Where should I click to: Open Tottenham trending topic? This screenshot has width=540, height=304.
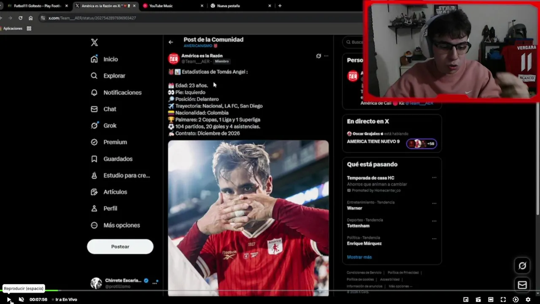pos(359,226)
